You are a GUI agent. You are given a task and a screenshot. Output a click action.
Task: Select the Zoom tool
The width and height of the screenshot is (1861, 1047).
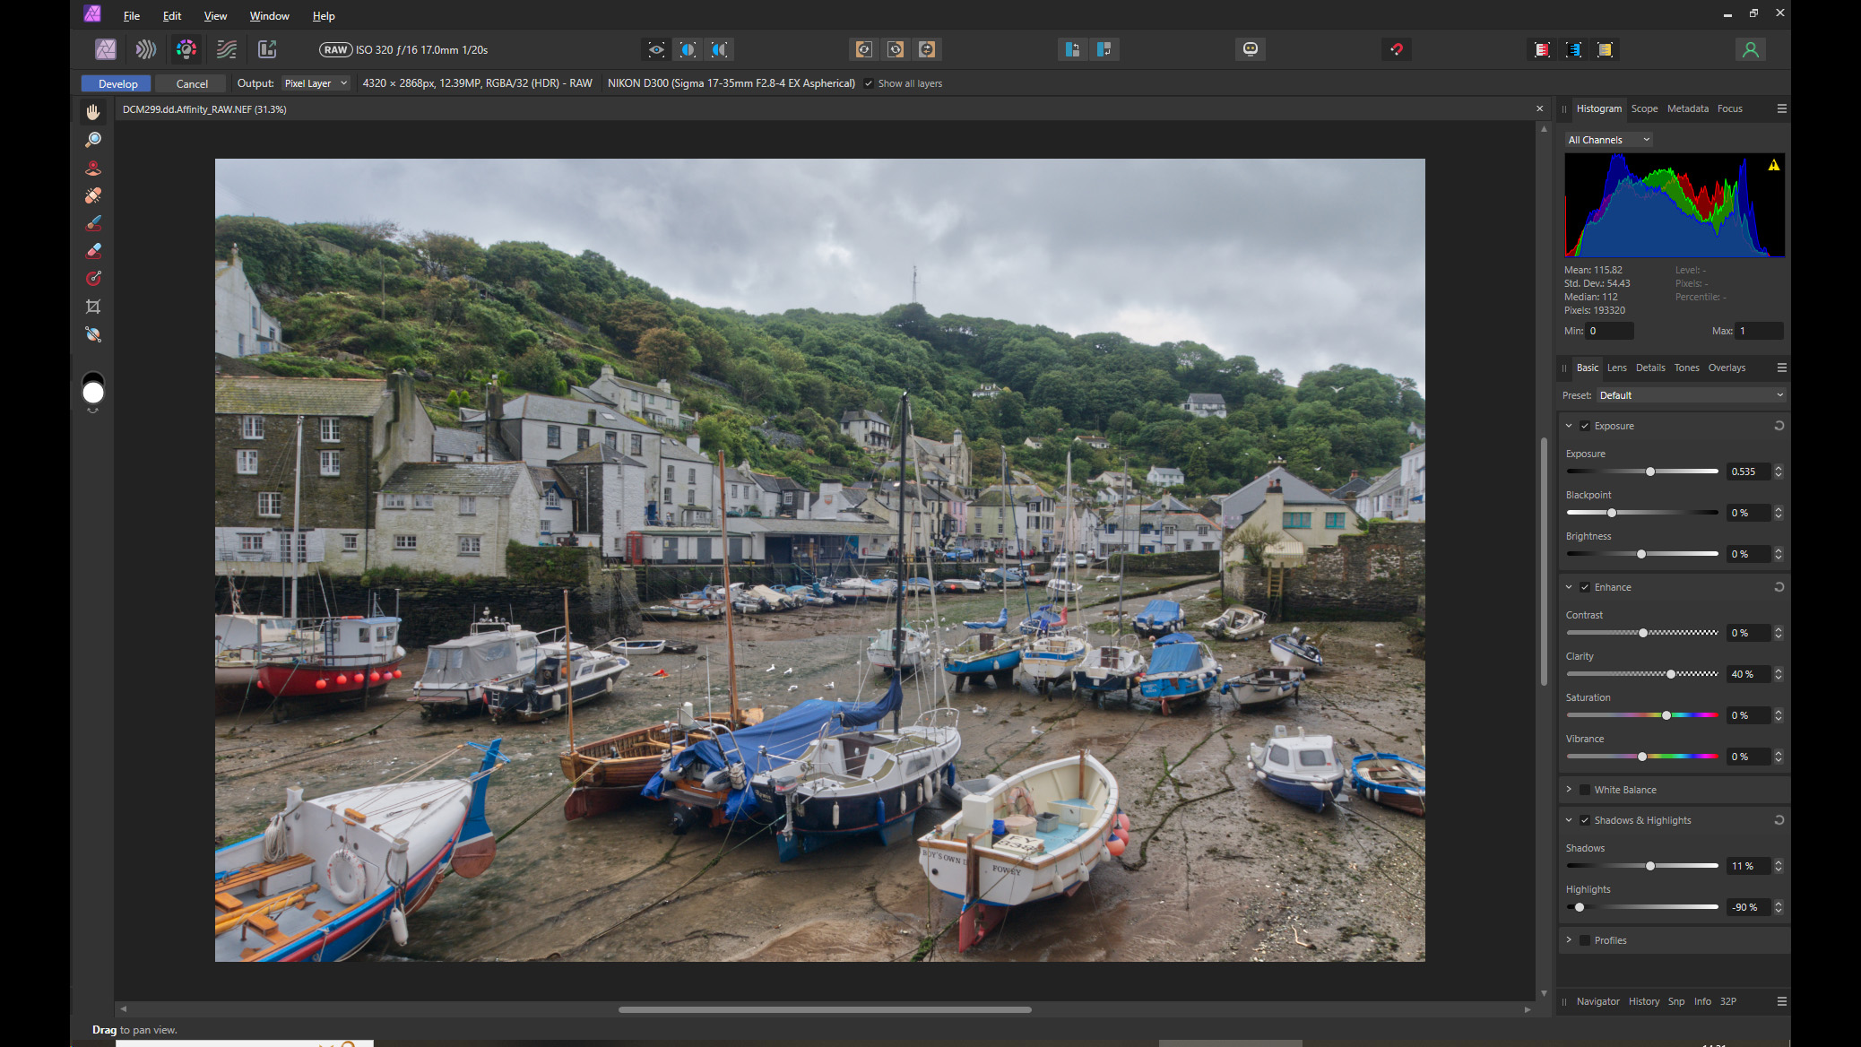(x=93, y=140)
